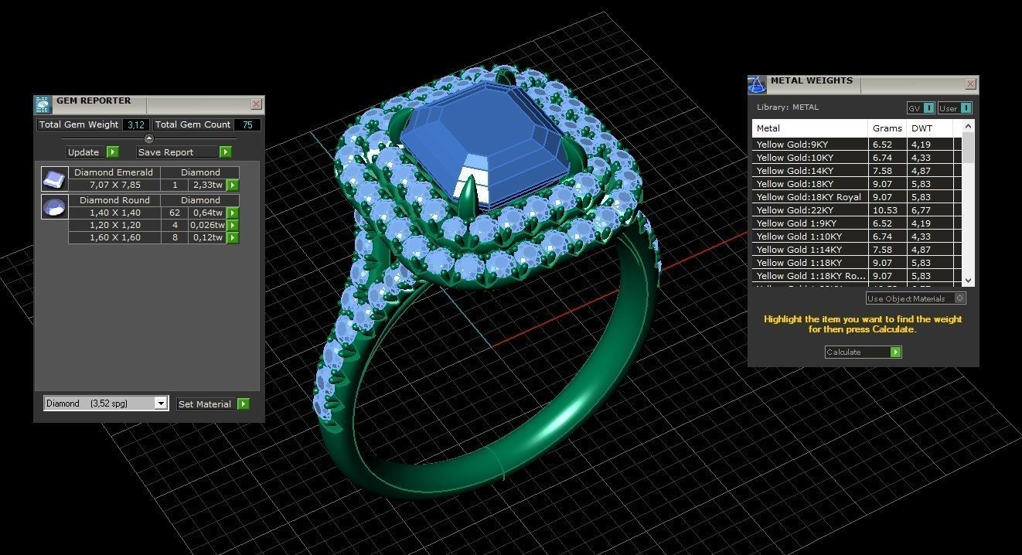The image size is (1022, 555).
Task: Select the Yellow Gold 1:14KY row
Action: (857, 250)
